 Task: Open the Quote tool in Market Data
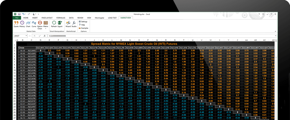16,24
